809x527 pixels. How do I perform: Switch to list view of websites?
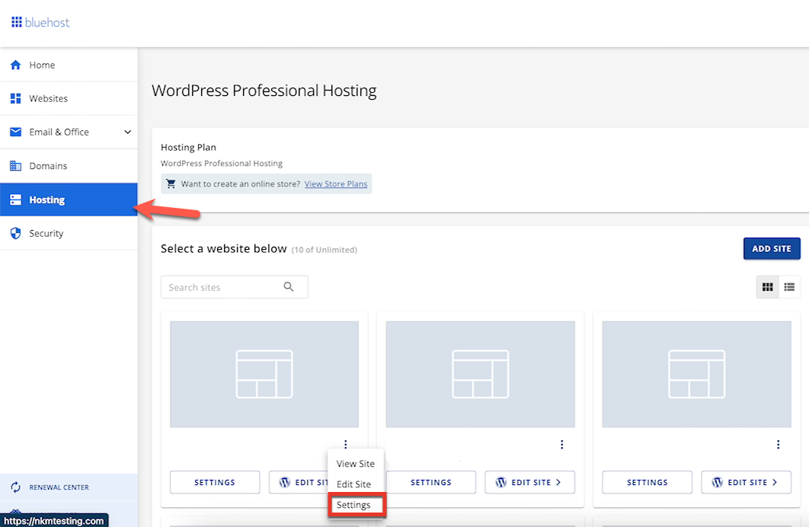(789, 286)
